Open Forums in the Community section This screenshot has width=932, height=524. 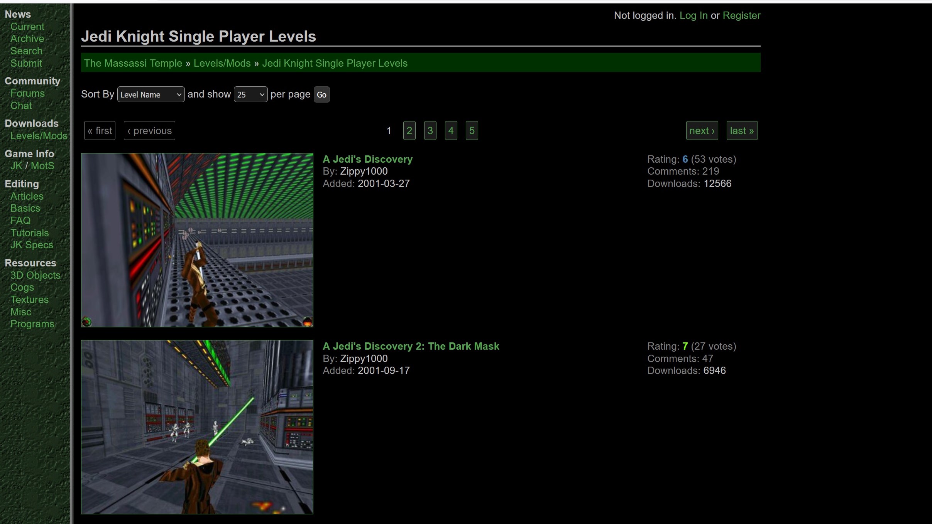(x=27, y=93)
